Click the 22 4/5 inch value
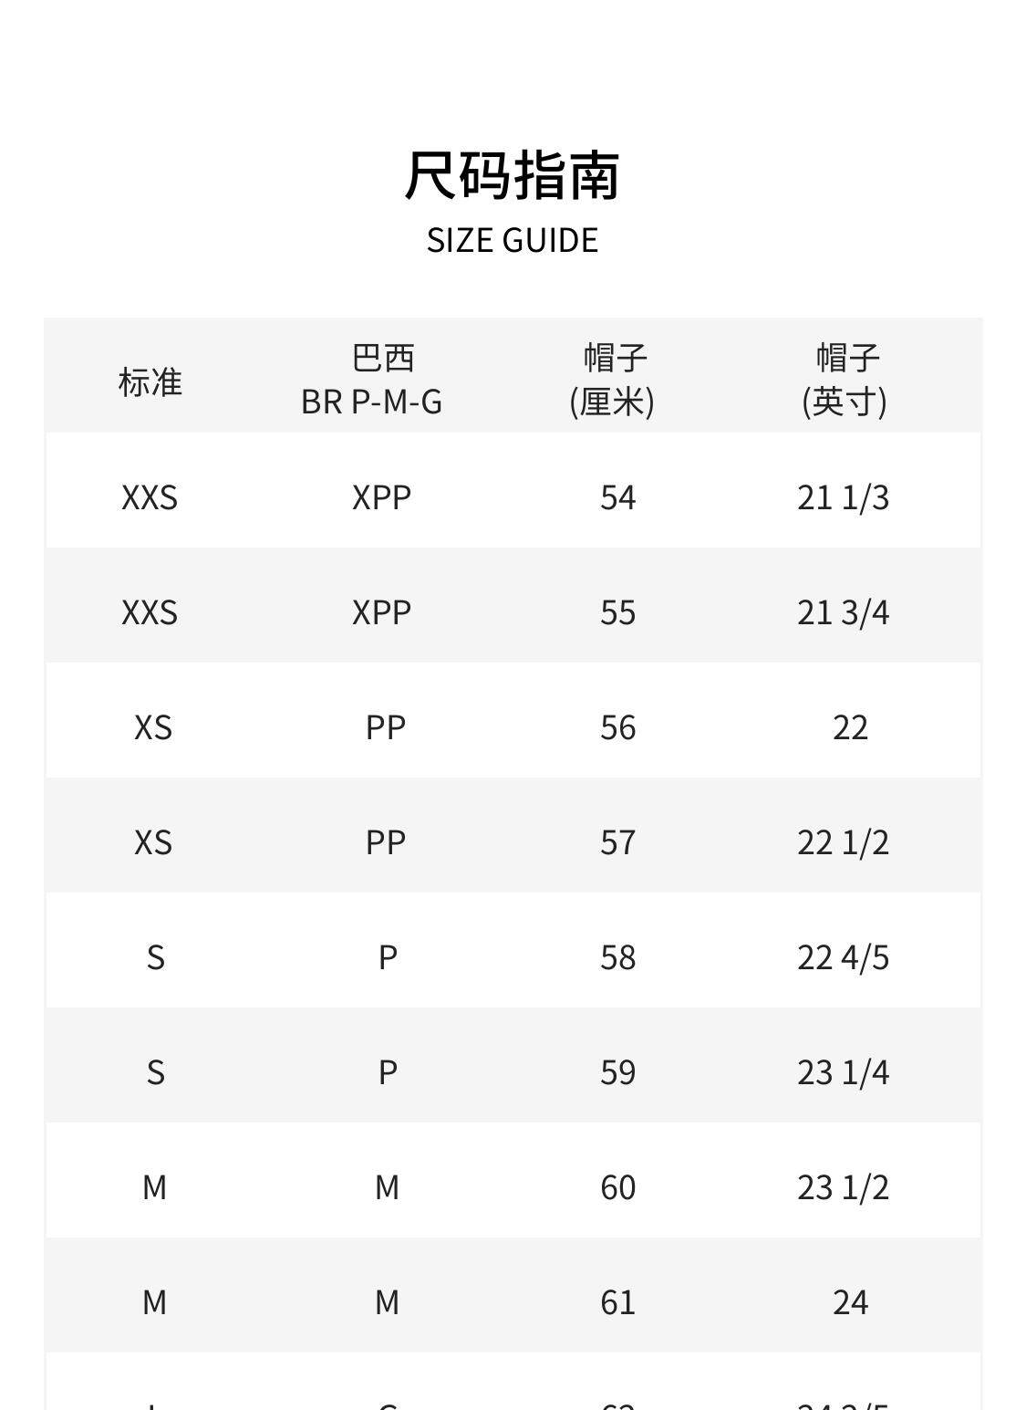1026x1410 pixels. click(x=843, y=957)
